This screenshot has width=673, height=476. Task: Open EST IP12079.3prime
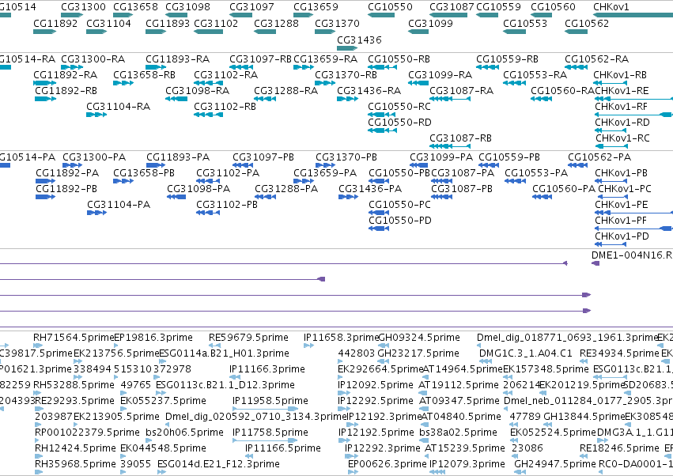[x=467, y=464]
